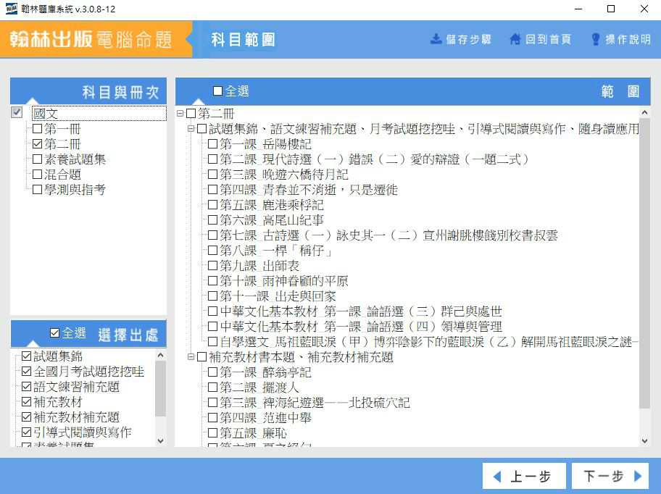This screenshot has width=661, height=494.
Task: Click the 範圍 tree scrollbar up arrow
Action: click(644, 112)
